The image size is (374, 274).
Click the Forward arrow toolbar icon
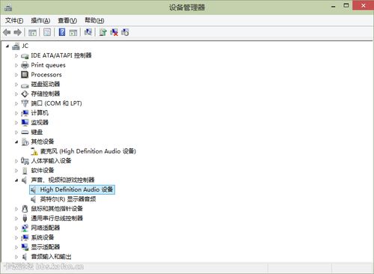pos(17,32)
